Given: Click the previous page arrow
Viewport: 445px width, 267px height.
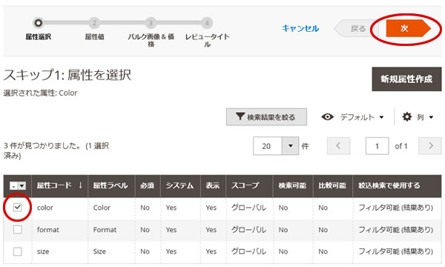Looking at the screenshot, I should click(x=338, y=146).
